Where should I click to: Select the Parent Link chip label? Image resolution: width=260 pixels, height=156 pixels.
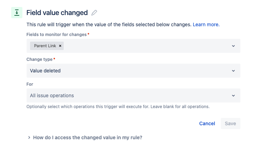coord(45,46)
